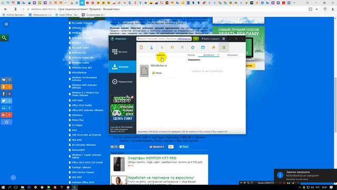Viewport: 337px width, 190px height.
Task: Toggle the list view icon in MediaGet toolbar
Action: tap(223, 47)
